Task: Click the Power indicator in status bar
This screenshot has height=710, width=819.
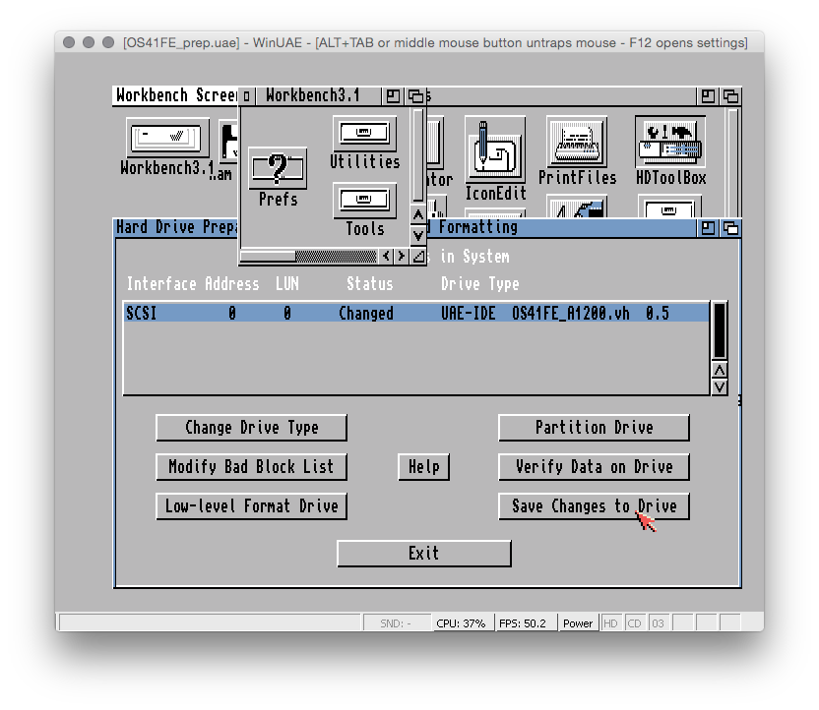Action: (578, 623)
